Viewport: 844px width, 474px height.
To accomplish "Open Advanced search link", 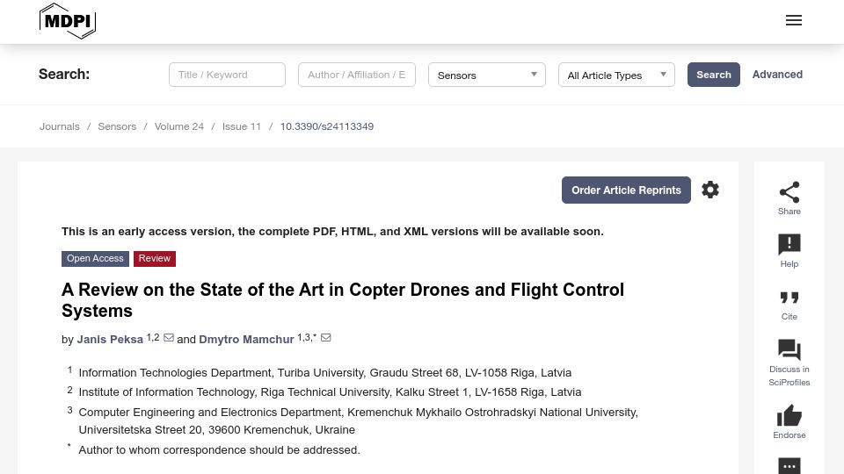I will [x=777, y=75].
